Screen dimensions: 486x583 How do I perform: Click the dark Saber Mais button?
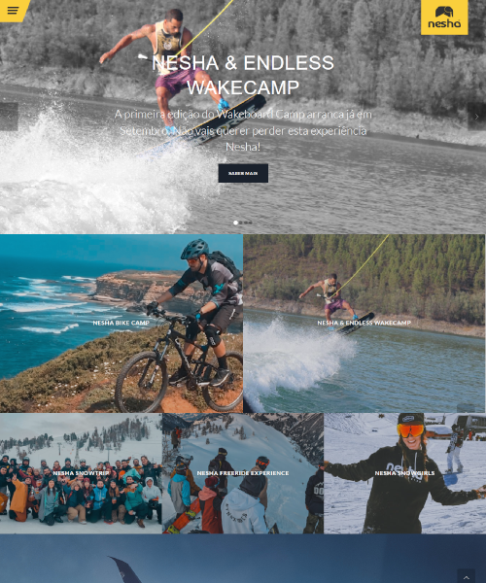[x=243, y=173]
